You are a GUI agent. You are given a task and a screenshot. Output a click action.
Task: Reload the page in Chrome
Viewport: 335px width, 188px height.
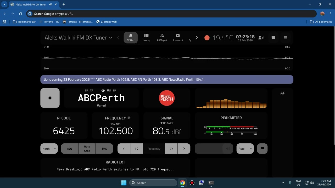[x=20, y=14]
